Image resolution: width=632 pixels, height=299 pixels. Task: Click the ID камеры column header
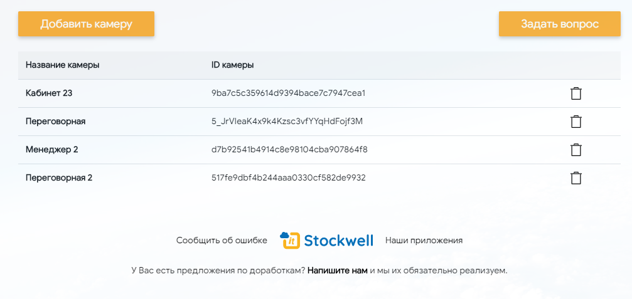[x=232, y=65]
